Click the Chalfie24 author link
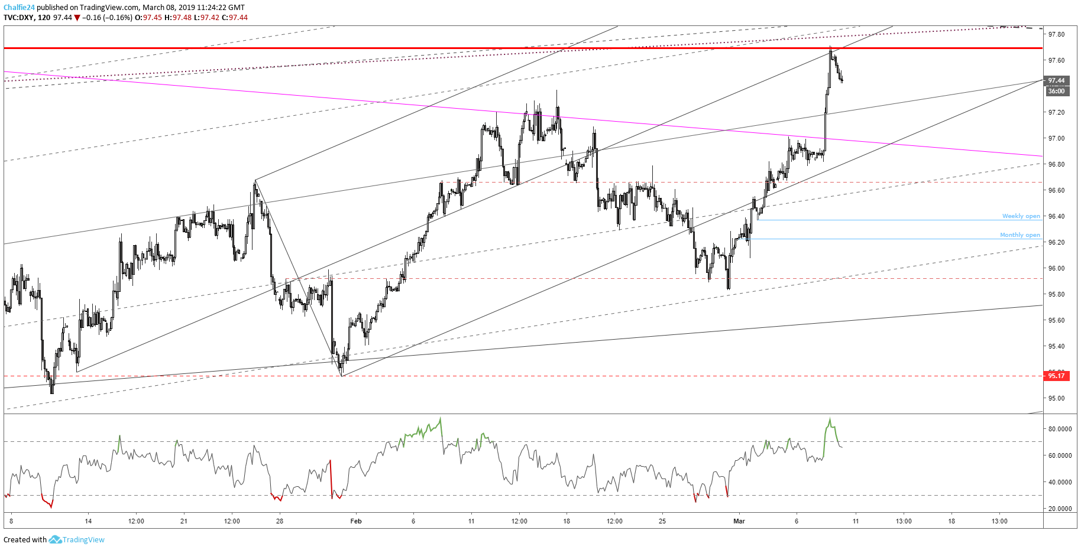Viewport: 1081px width, 550px height. click(x=19, y=8)
